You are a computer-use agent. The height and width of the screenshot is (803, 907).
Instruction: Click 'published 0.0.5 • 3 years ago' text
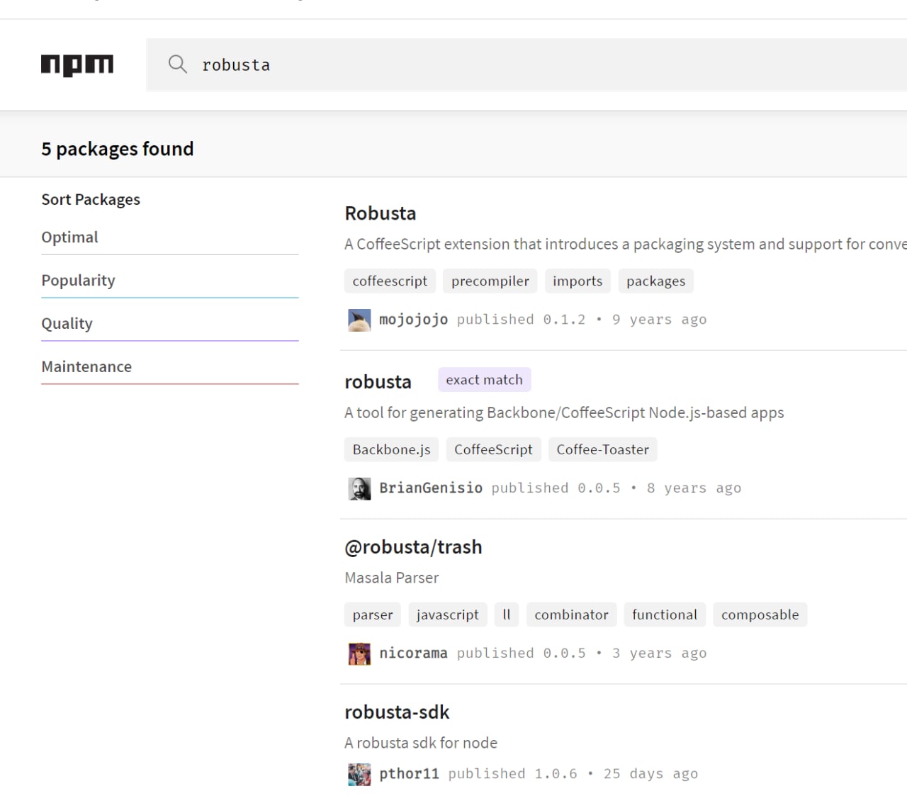582,653
